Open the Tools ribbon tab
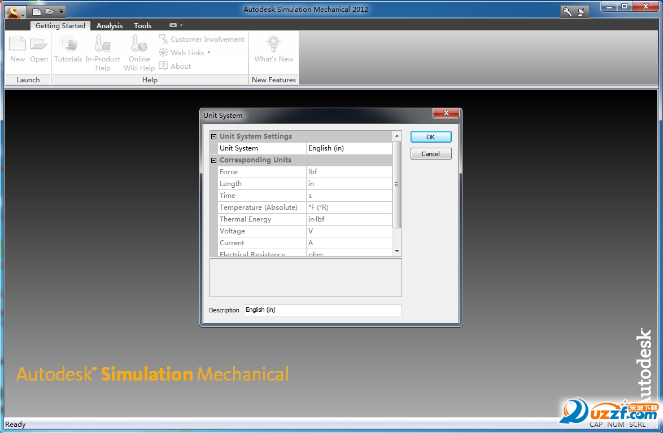663x433 pixels. pos(142,26)
